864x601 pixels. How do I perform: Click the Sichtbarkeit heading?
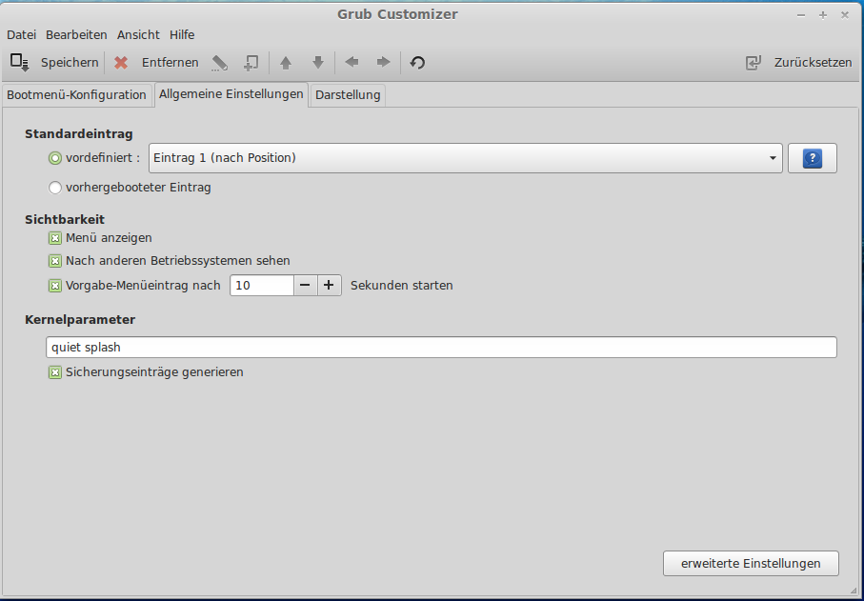(65, 220)
